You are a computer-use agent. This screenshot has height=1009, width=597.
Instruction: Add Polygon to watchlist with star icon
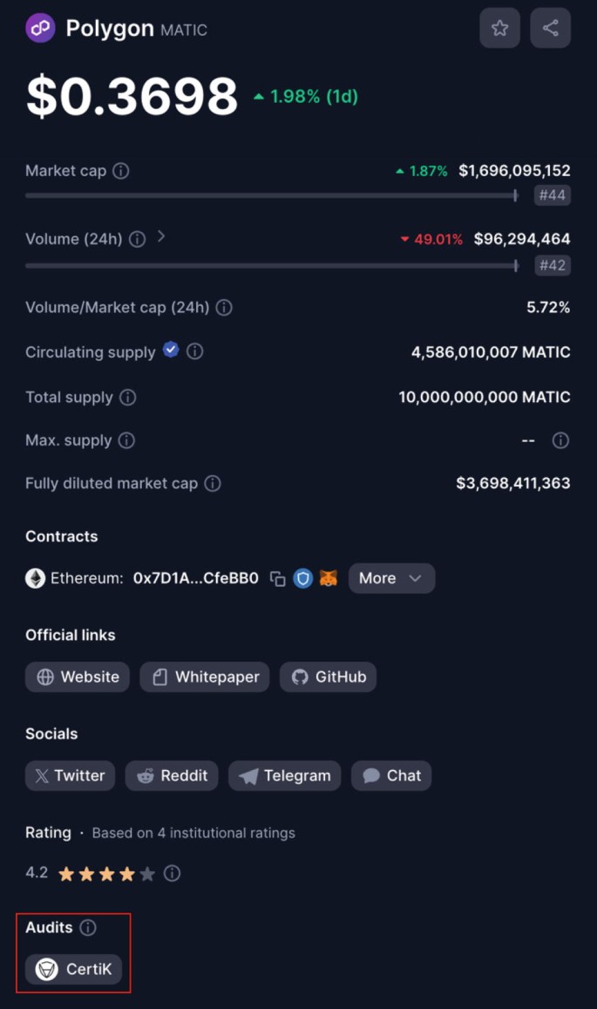coord(499,28)
